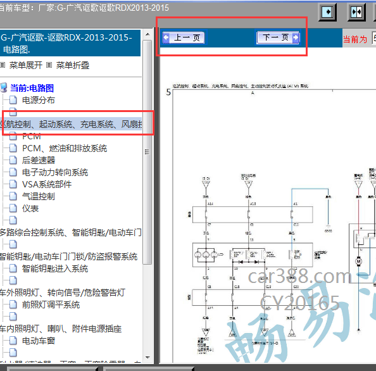Open the VSA系统部件 entry
376x371 pixels.
[x=47, y=184]
